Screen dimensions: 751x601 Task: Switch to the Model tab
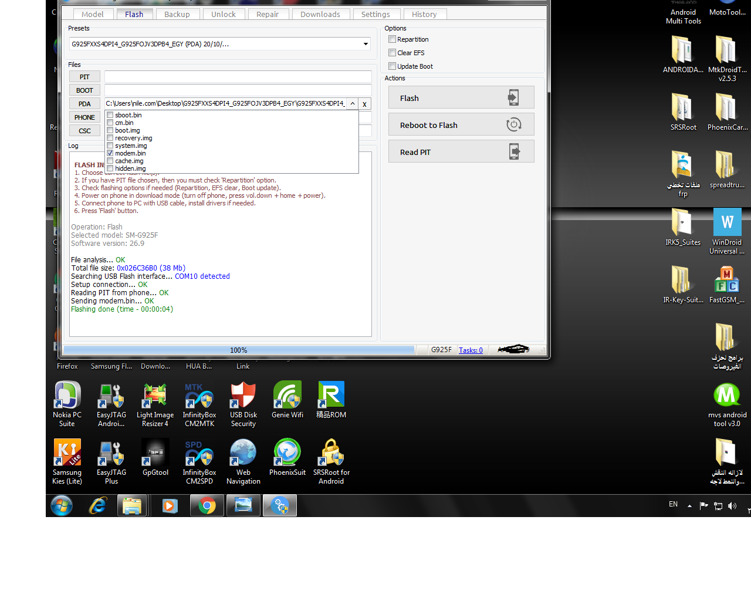(x=92, y=14)
